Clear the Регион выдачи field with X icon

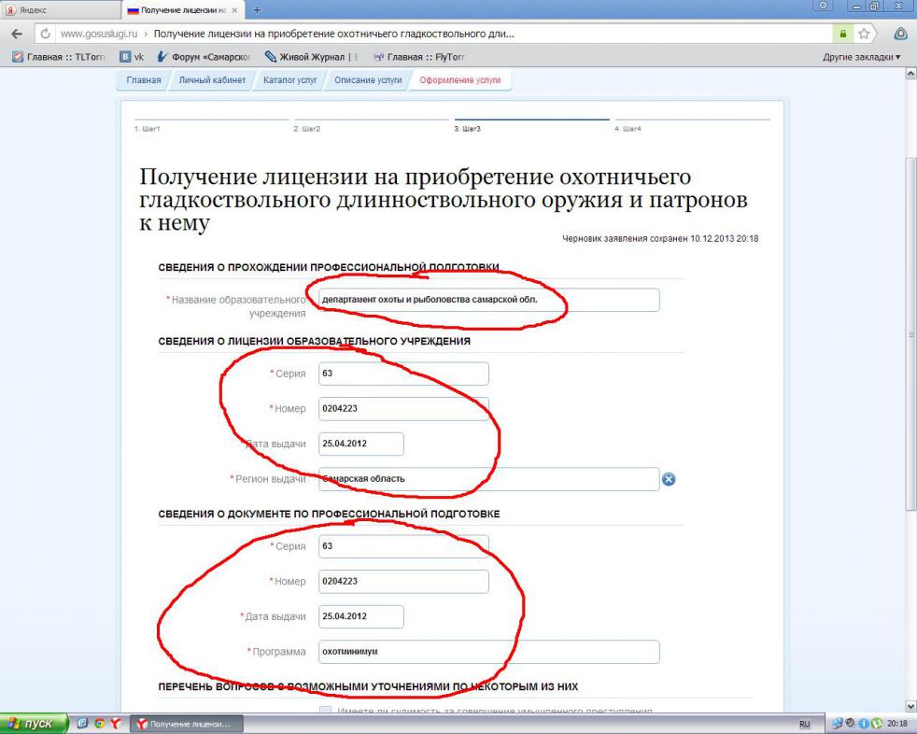[x=669, y=479]
